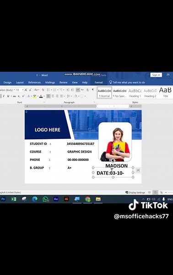Toggle Show/Hide paragraph marks
Image resolution: width=173 pixels, height=275 pixels.
pyautogui.click(x=93, y=90)
